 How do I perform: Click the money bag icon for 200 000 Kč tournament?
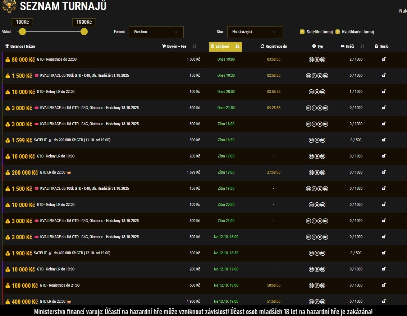pyautogui.click(x=8, y=173)
